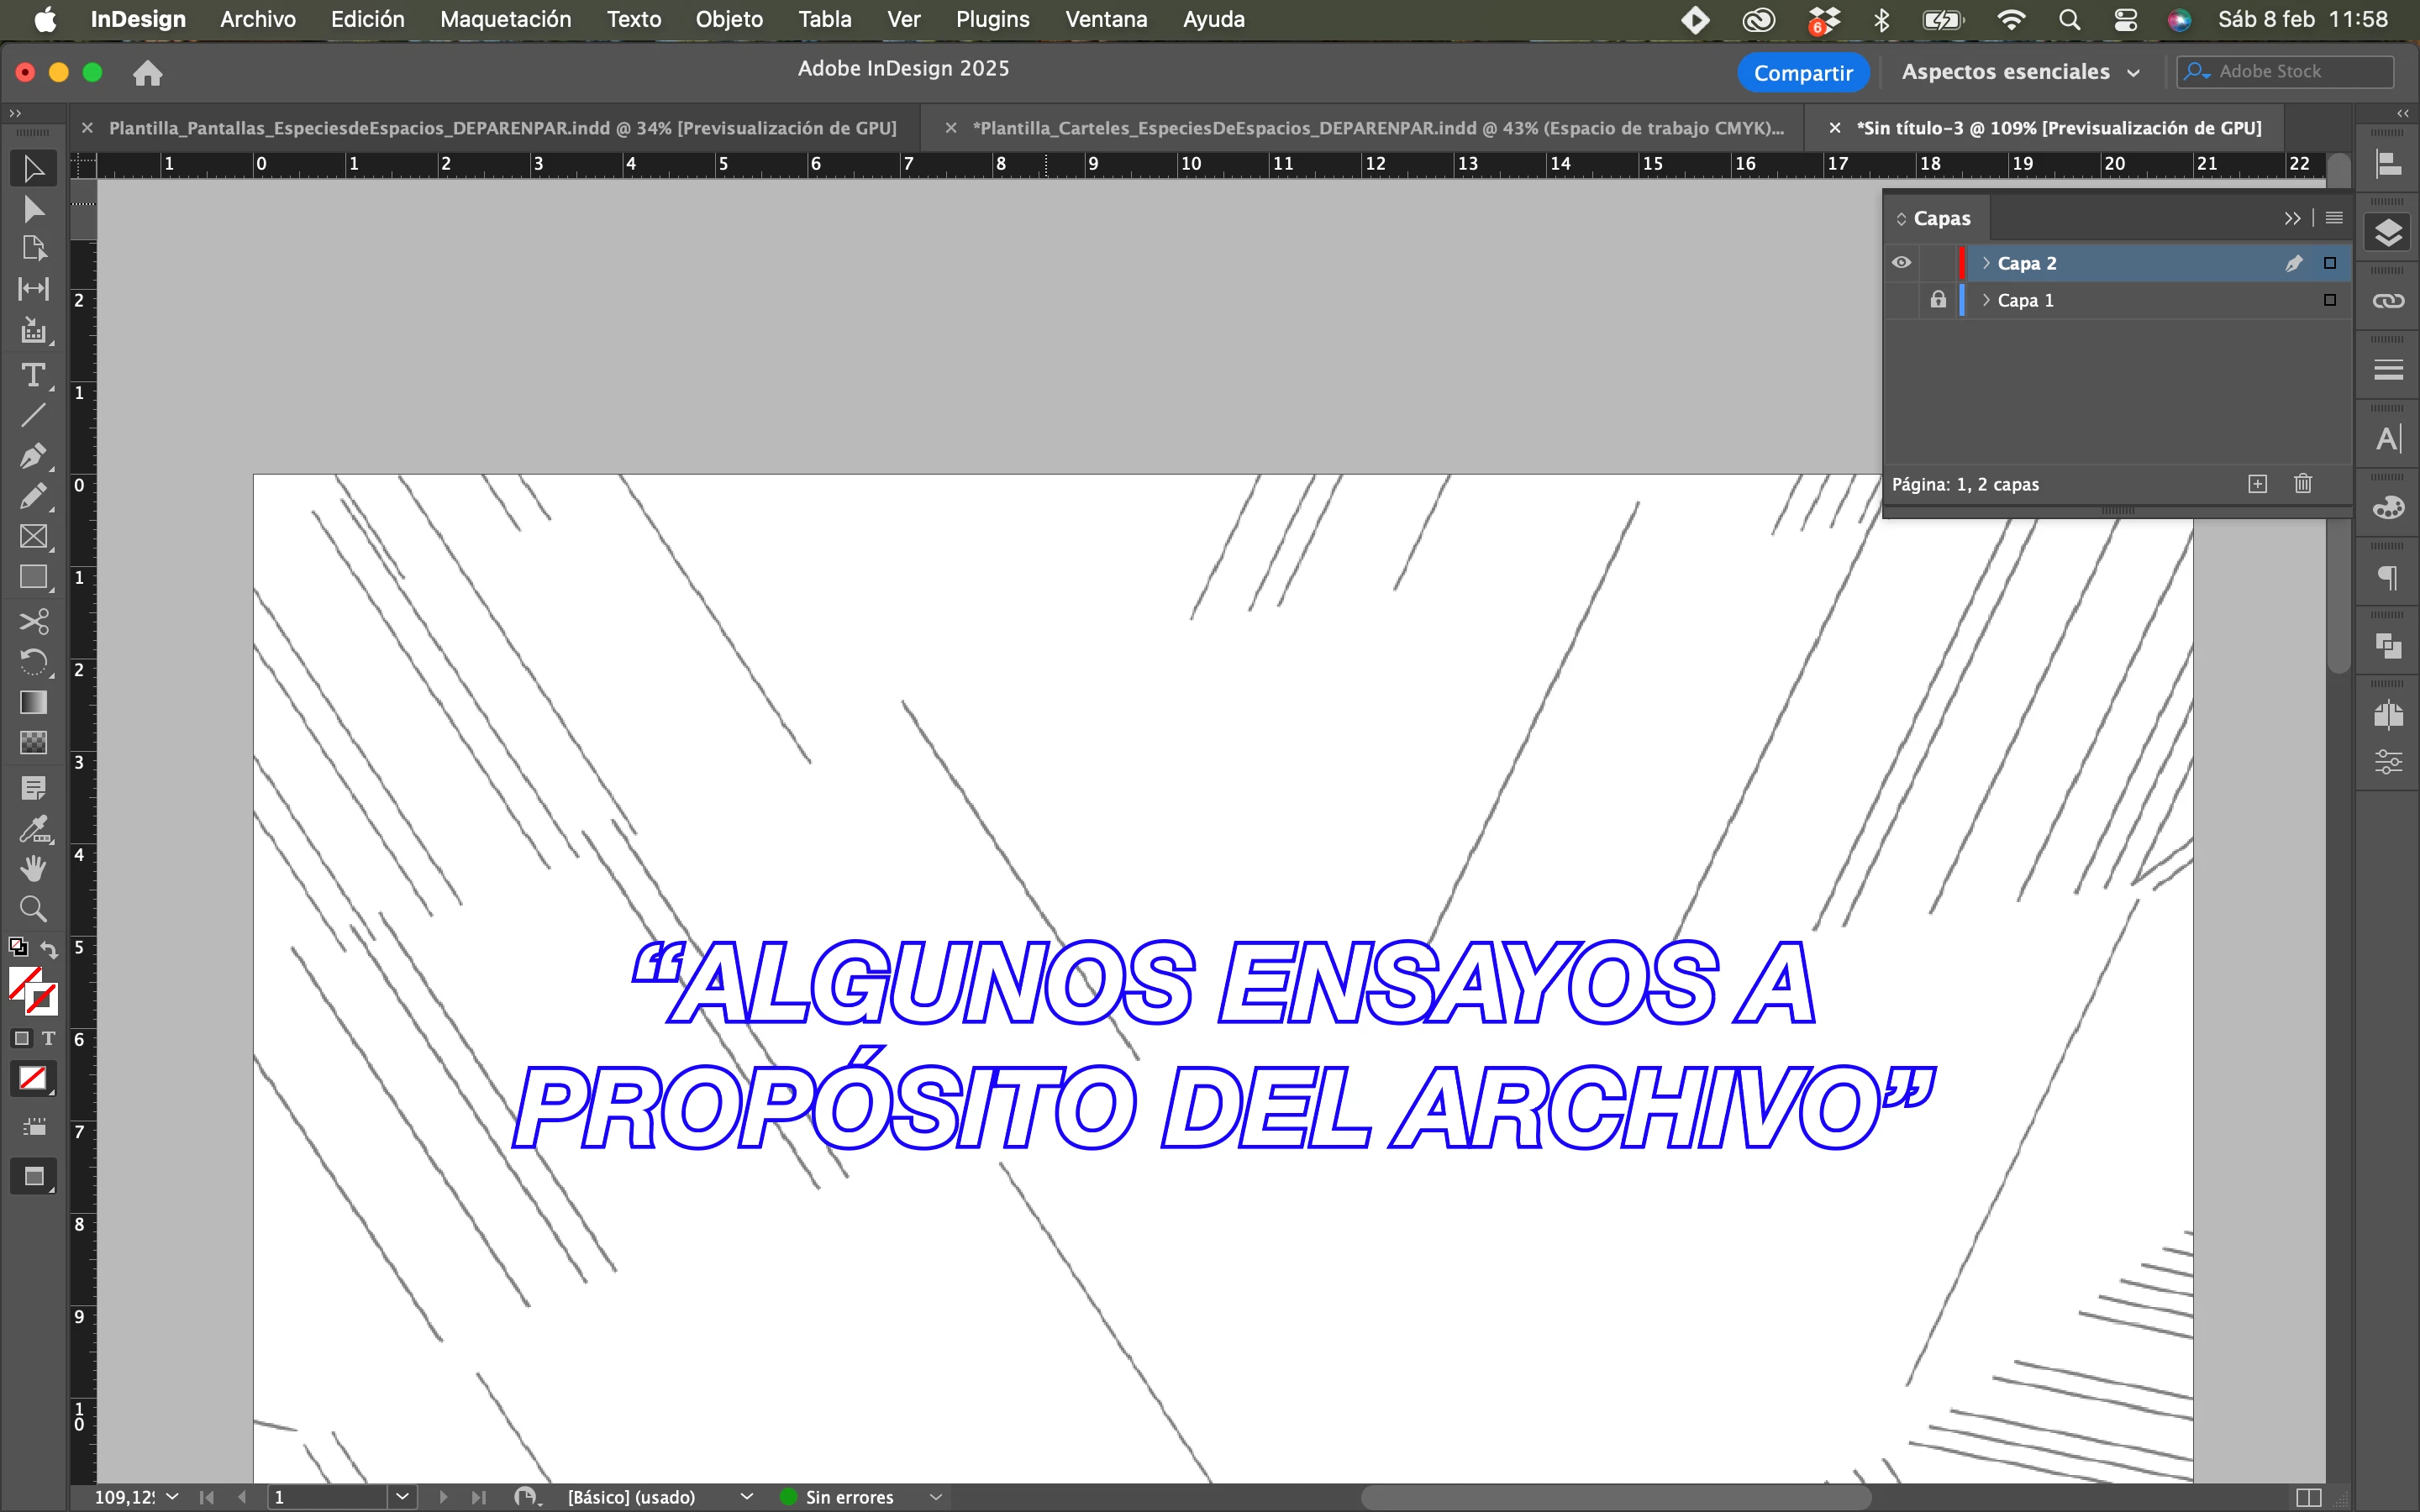2420x1512 pixels.
Task: Click the Compartir button
Action: point(1802,72)
